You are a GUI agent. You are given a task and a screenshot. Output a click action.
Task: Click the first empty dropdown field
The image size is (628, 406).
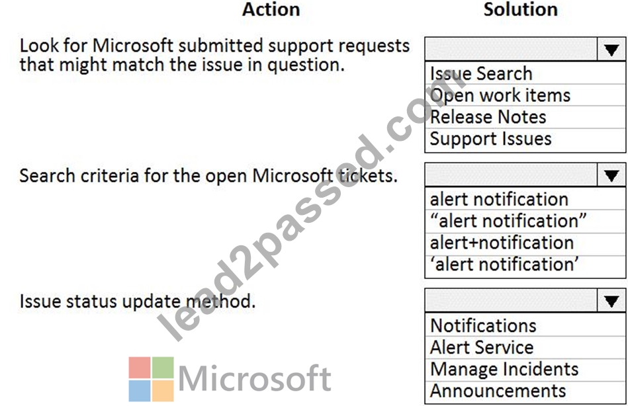point(511,50)
